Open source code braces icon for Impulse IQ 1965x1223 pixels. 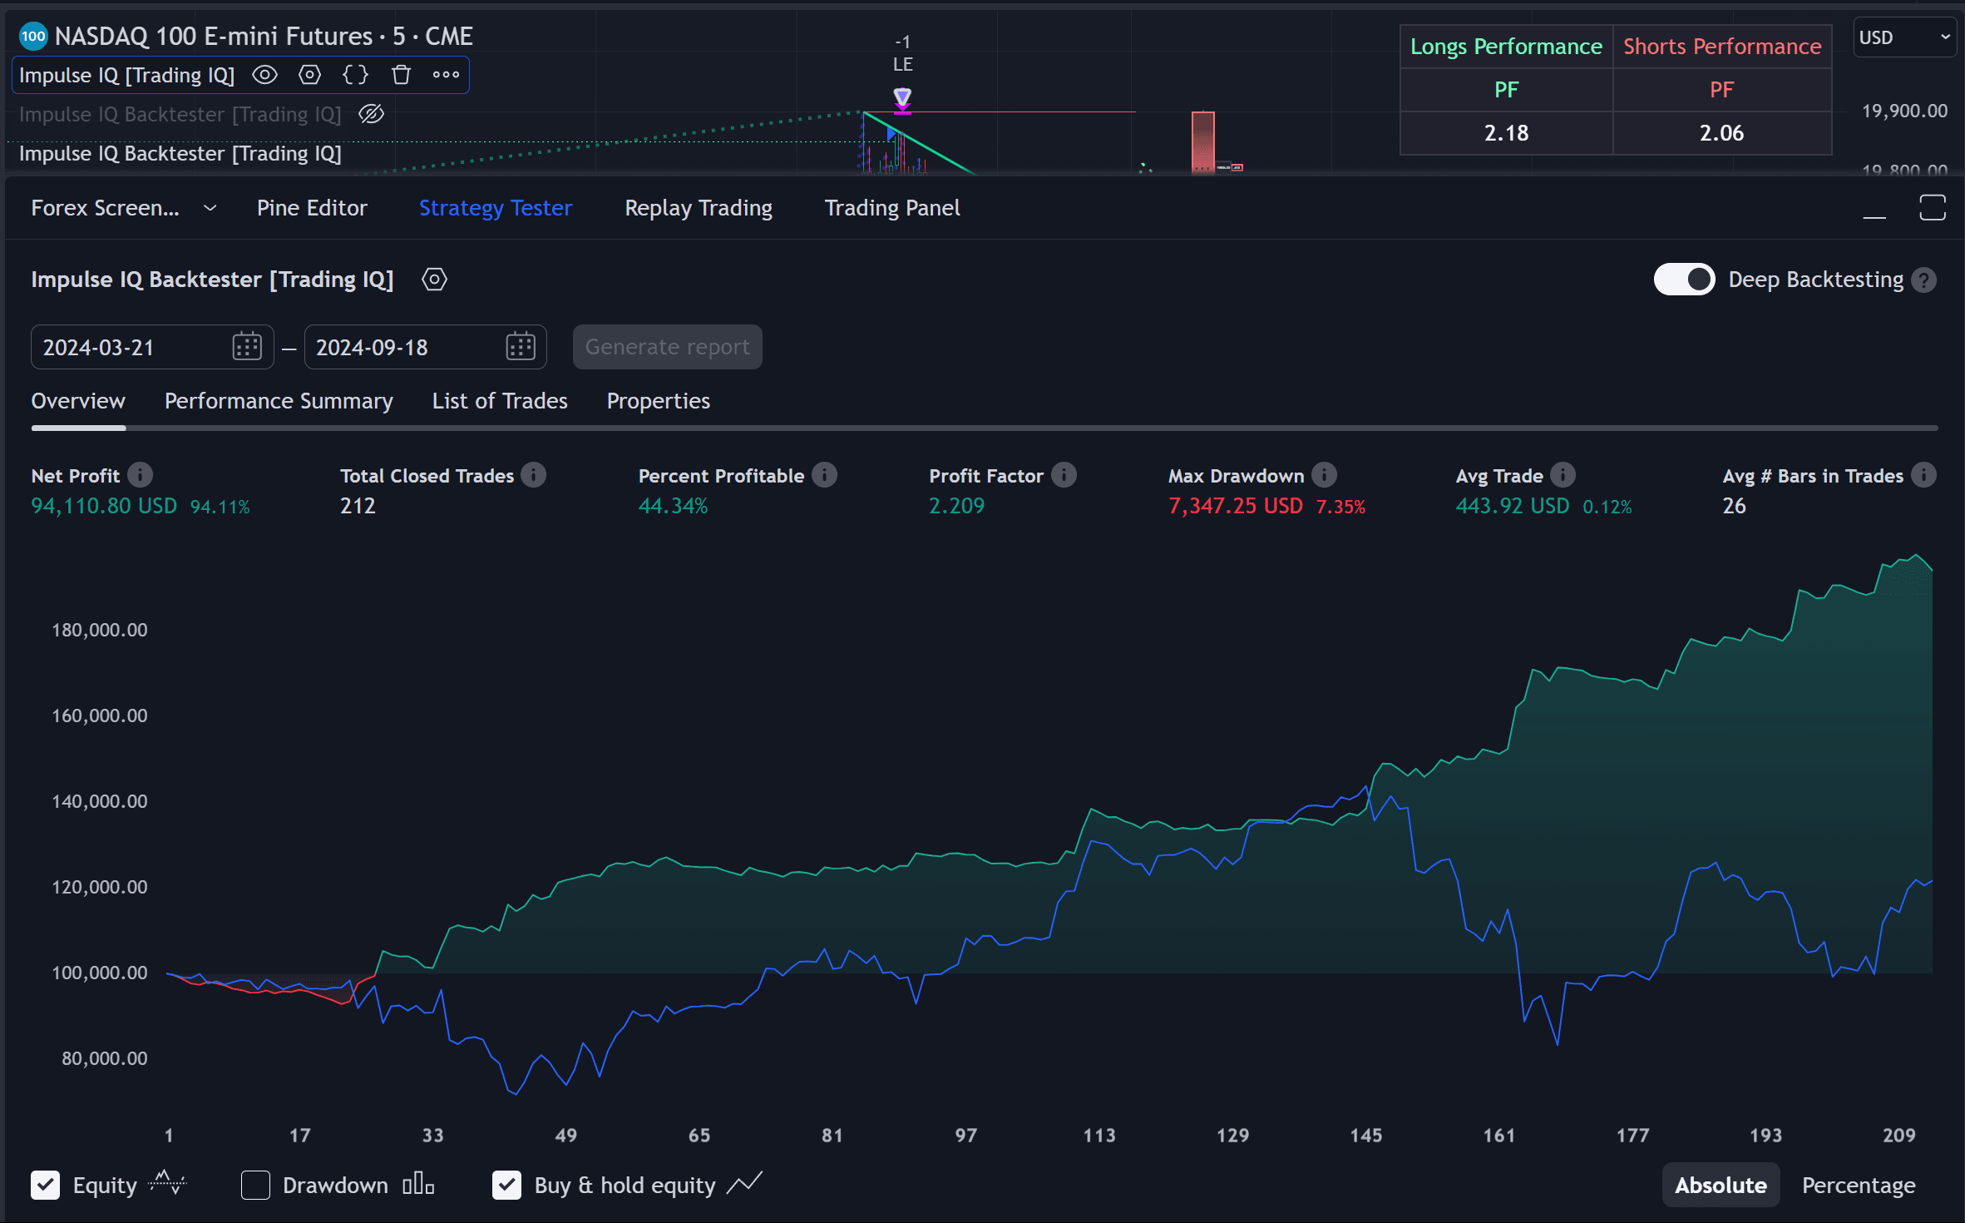coord(355,75)
